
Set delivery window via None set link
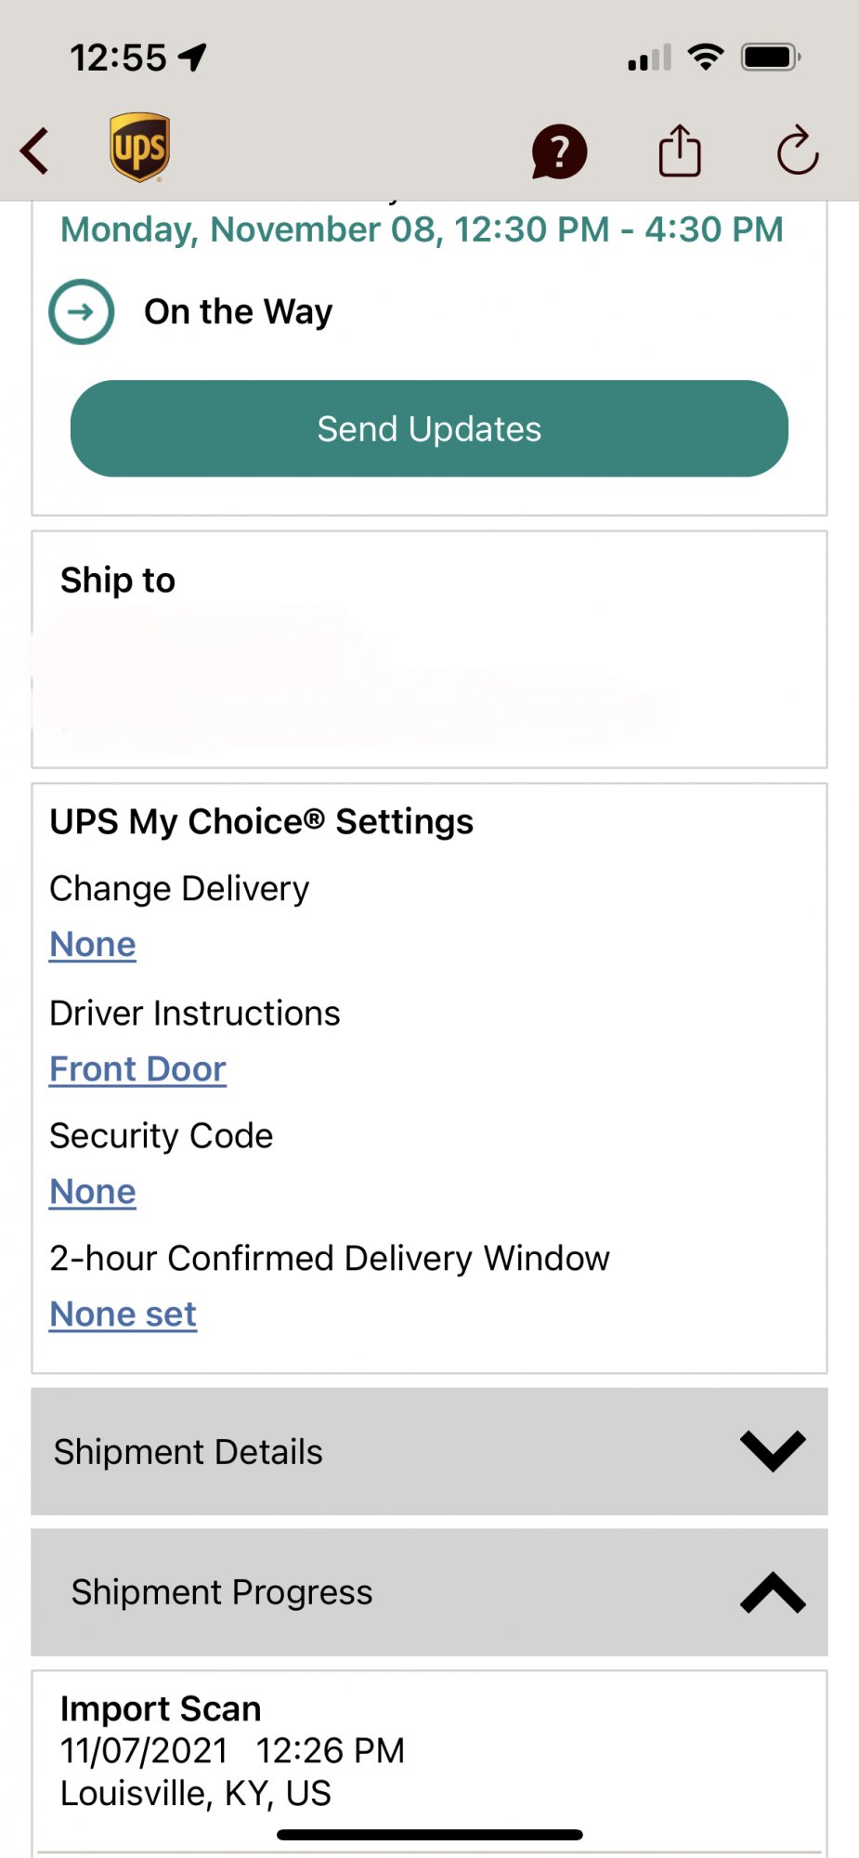click(123, 1315)
